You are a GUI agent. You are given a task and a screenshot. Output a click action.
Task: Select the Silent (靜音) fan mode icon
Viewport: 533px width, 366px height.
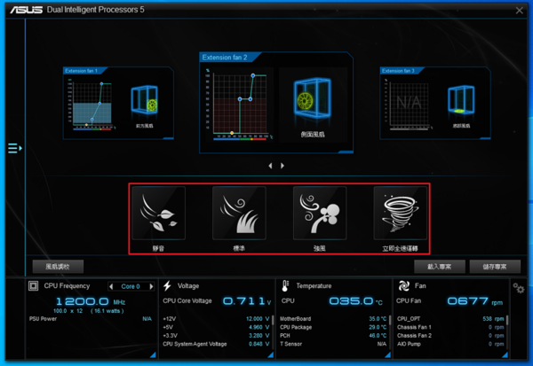click(157, 214)
